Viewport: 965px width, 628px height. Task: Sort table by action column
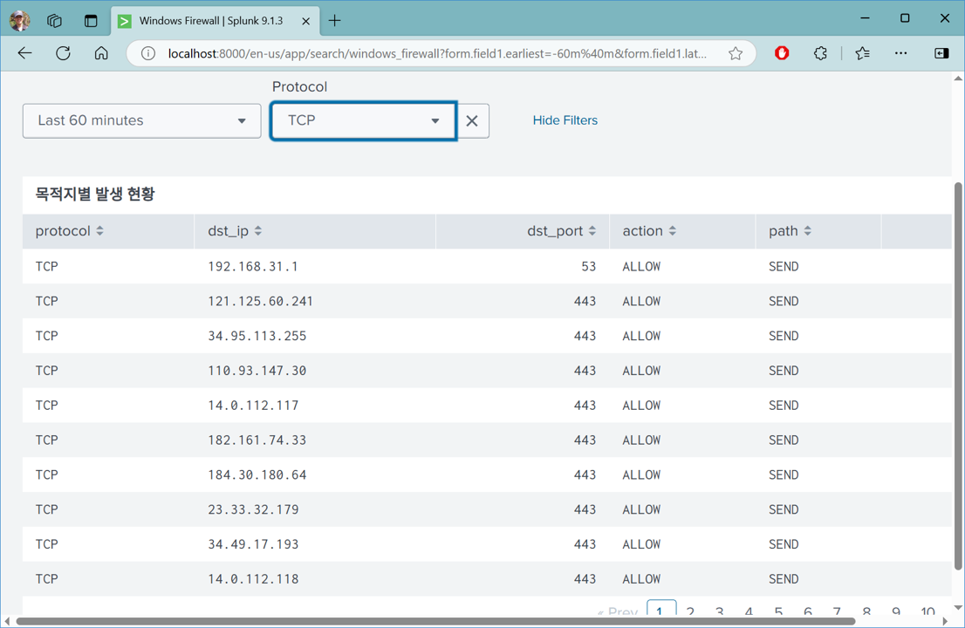[x=649, y=231]
